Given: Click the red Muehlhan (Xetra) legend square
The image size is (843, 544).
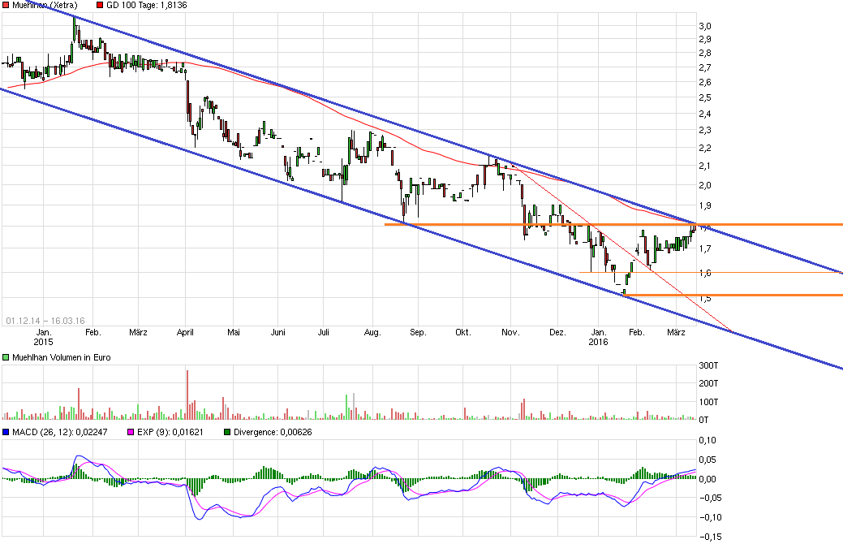Looking at the screenshot, I should pos(6,4).
